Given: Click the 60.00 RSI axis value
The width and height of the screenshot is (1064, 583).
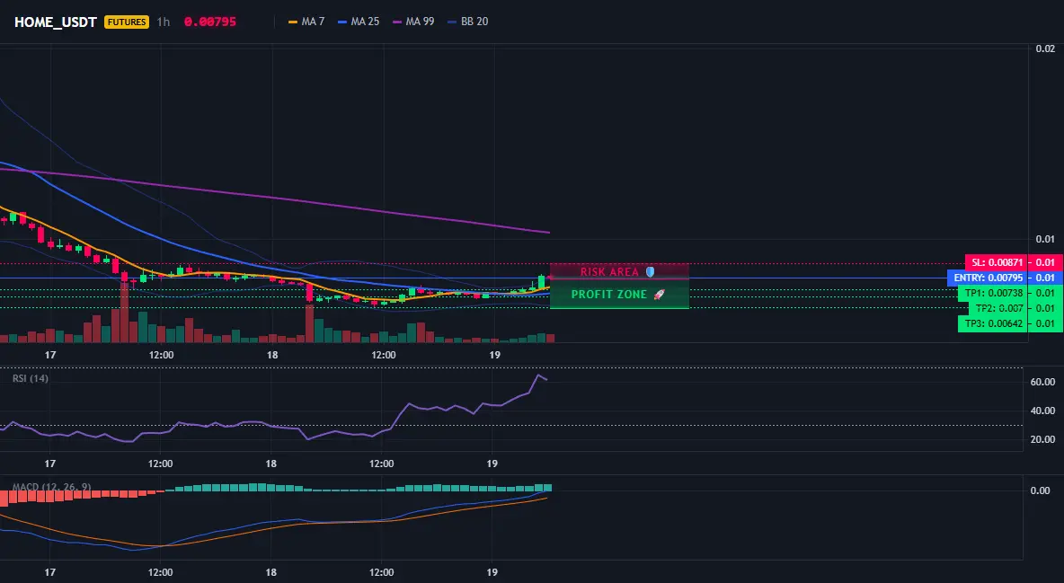Looking at the screenshot, I should tap(1042, 382).
